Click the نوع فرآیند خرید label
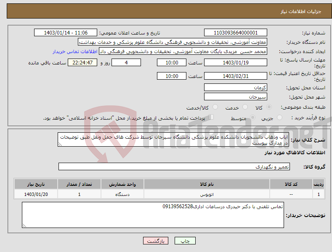332x252 pixels. pyautogui.click(x=308, y=118)
